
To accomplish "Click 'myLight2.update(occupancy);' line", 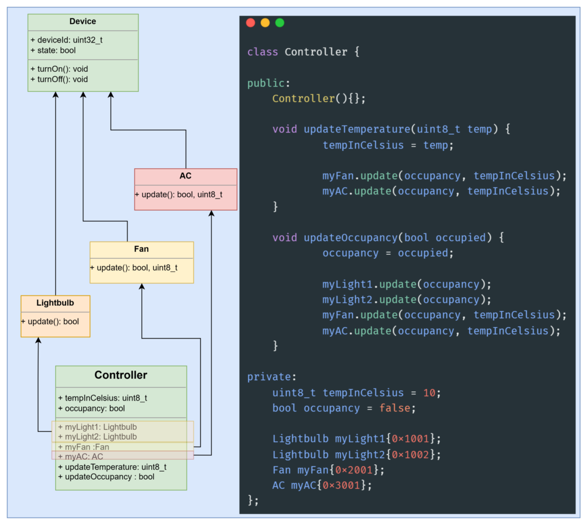I will pyautogui.click(x=407, y=300).
